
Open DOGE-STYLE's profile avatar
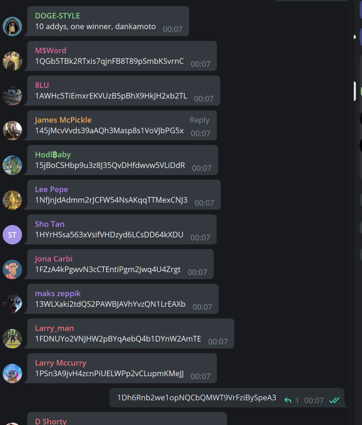(x=12, y=26)
